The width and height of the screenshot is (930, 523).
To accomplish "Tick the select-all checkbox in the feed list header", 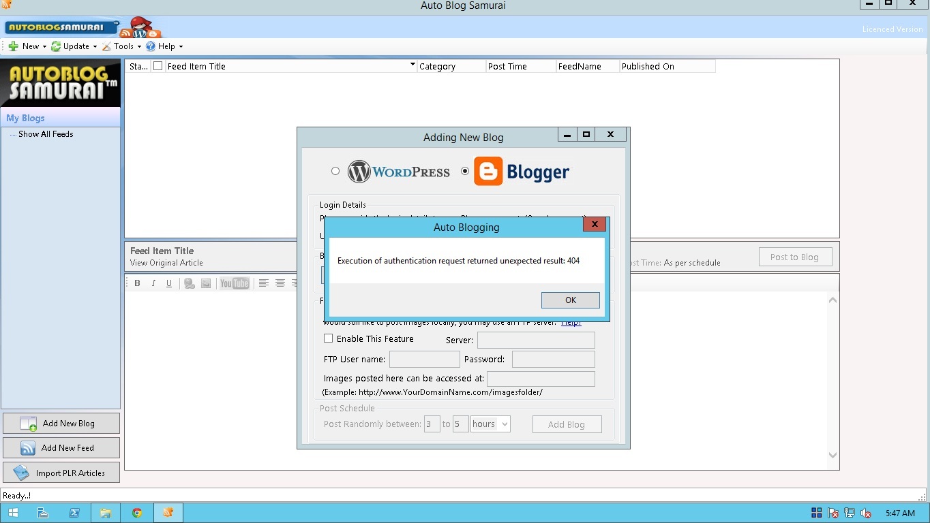I will 158,66.
